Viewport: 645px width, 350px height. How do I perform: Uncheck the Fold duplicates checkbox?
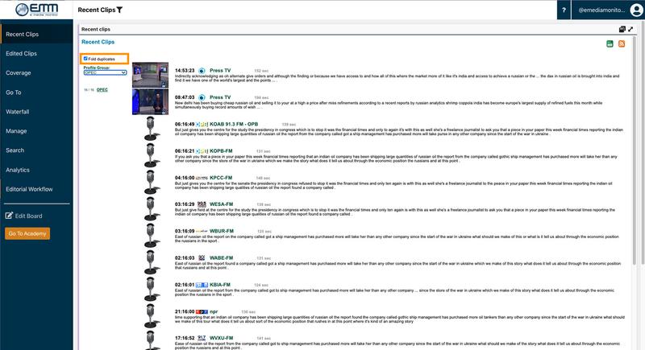86,59
